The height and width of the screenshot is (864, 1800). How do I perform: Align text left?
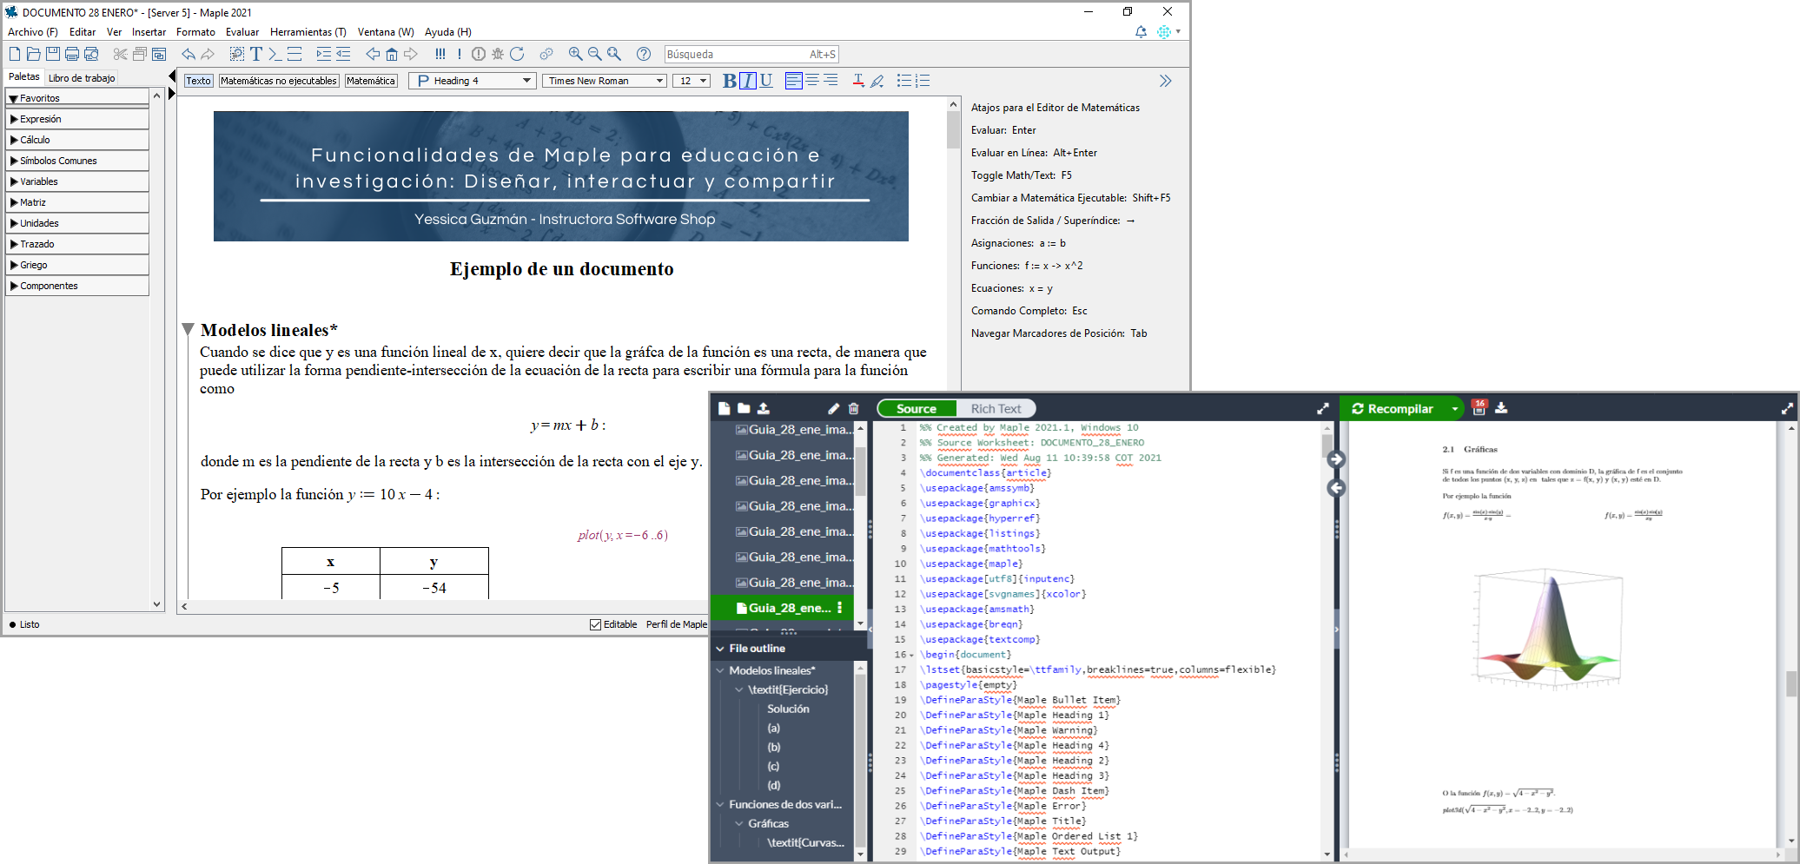(793, 81)
